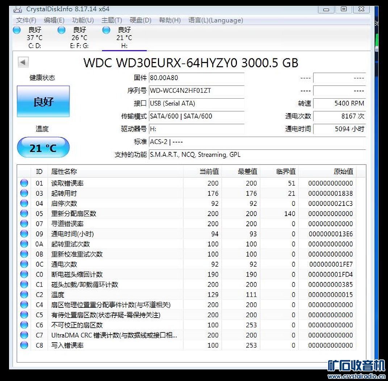Click status orb of row C7 UltraDMA CRC
388x381 pixels.
(x=24, y=335)
